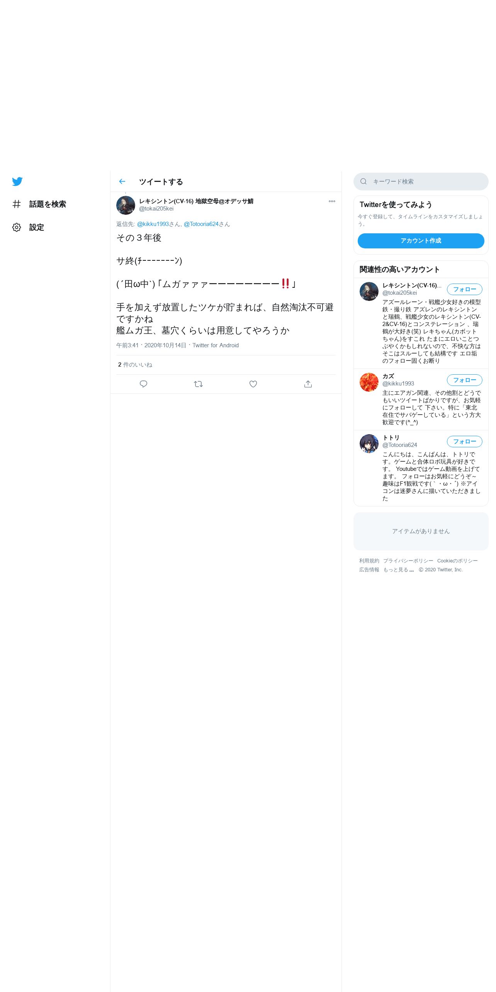Screen dimensions: 496x992
Task: Go back using the arrow icon
Action: coord(122,182)
